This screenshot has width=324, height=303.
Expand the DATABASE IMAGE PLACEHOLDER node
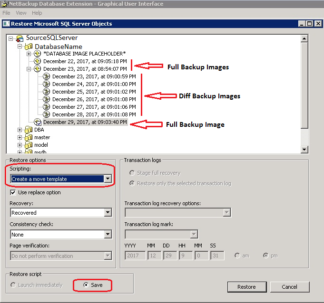tap(29, 54)
